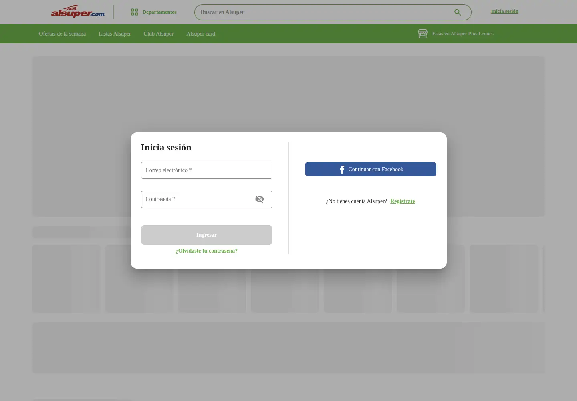Open the Departamentos grid icon

[135, 12]
